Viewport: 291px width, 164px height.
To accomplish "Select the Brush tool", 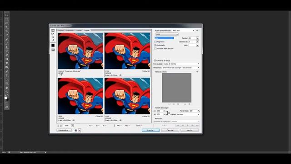I will 6,44.
